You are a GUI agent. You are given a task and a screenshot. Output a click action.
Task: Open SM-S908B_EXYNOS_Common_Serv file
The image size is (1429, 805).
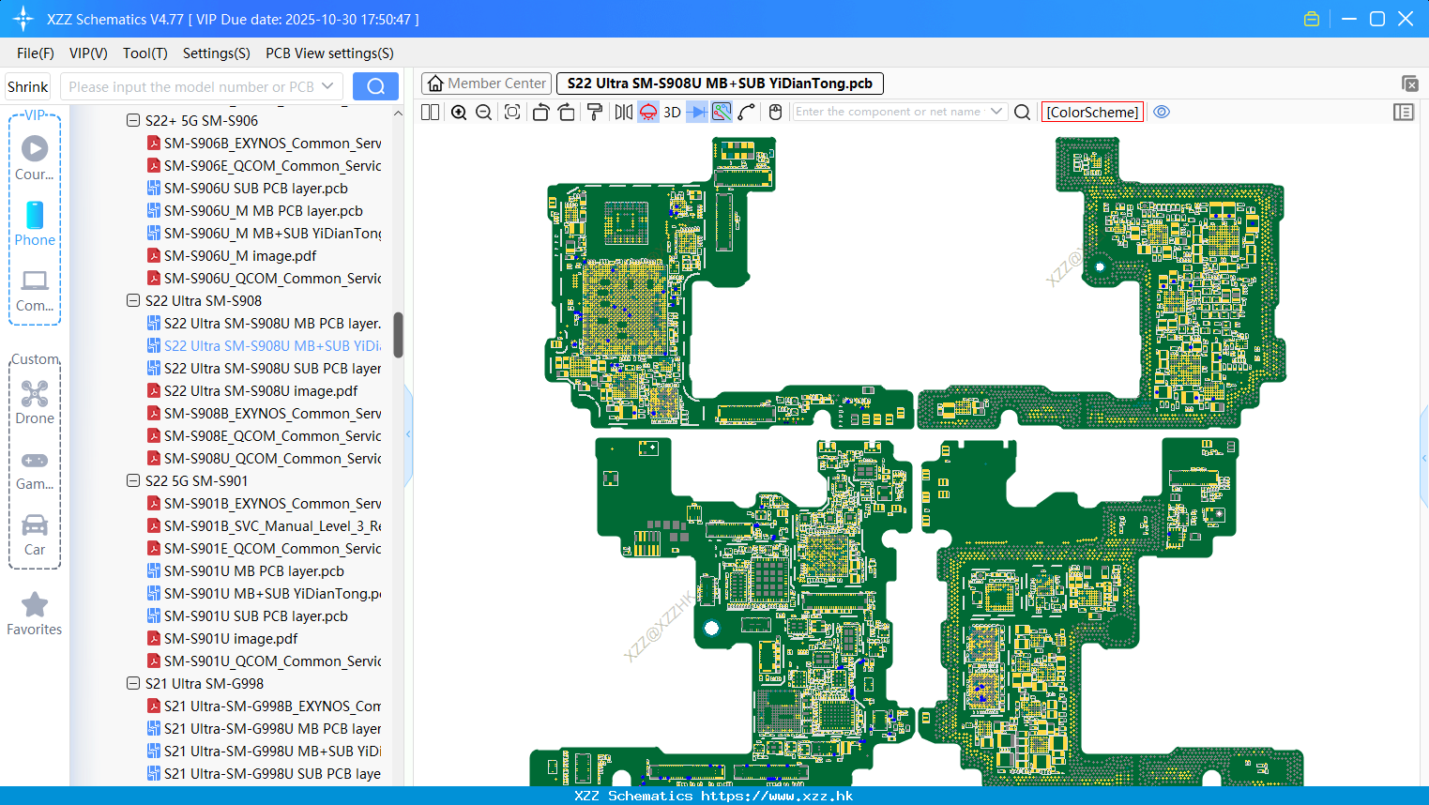pyautogui.click(x=272, y=413)
